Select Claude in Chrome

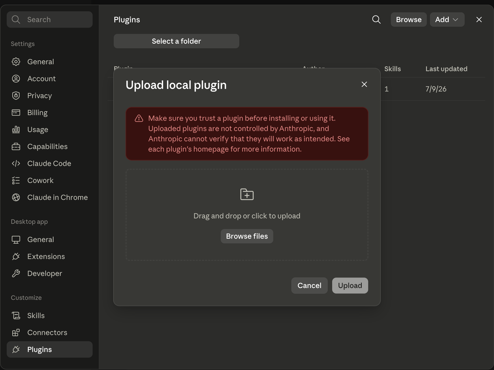pos(50,197)
